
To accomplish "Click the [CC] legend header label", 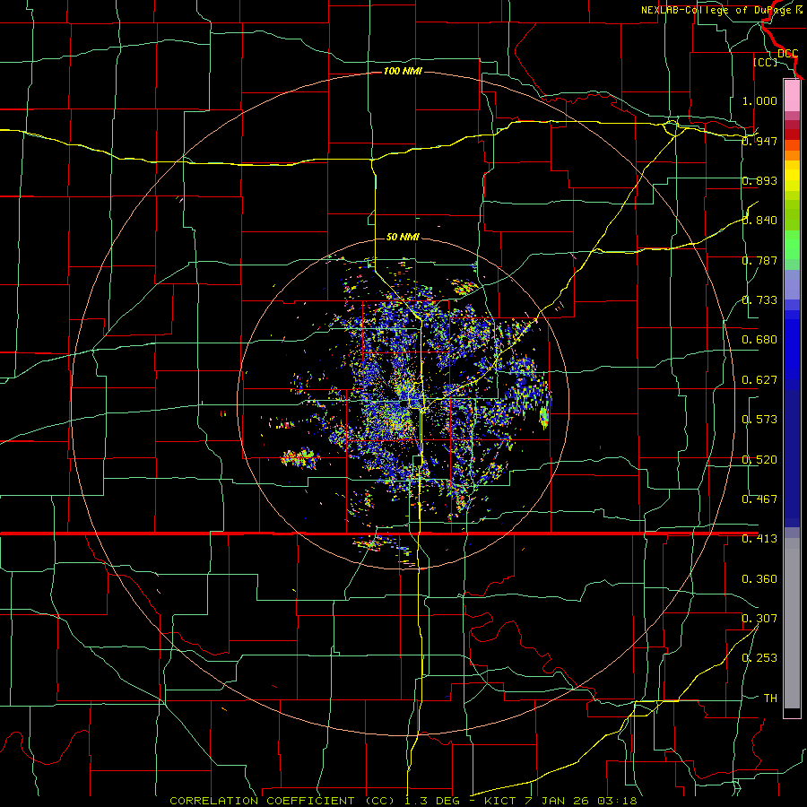I will (x=766, y=62).
